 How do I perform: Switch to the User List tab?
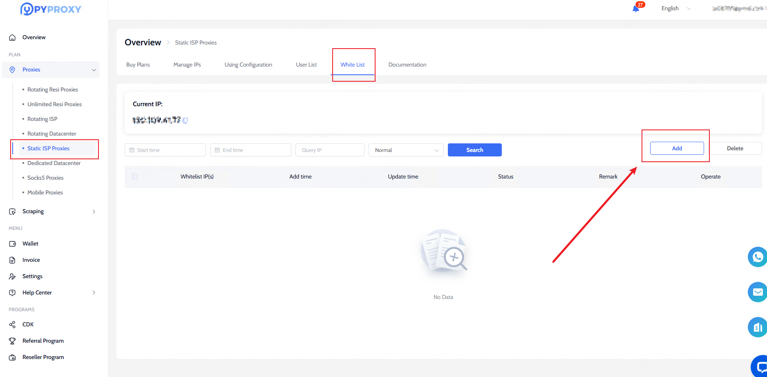(x=306, y=65)
